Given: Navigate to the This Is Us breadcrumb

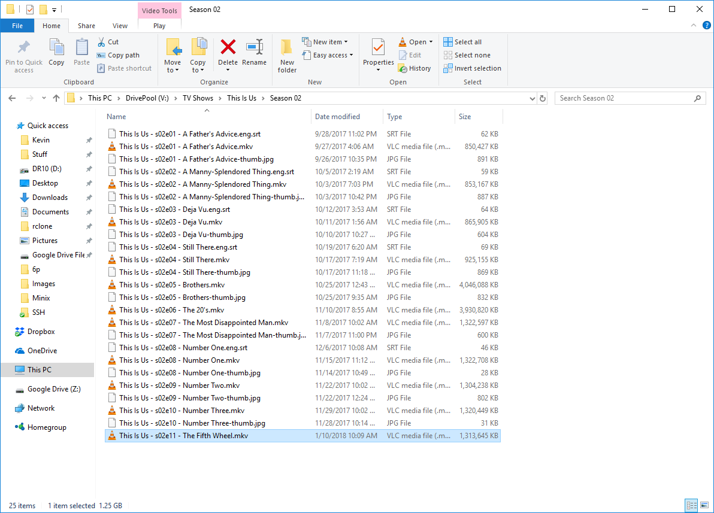Looking at the screenshot, I should tap(242, 98).
